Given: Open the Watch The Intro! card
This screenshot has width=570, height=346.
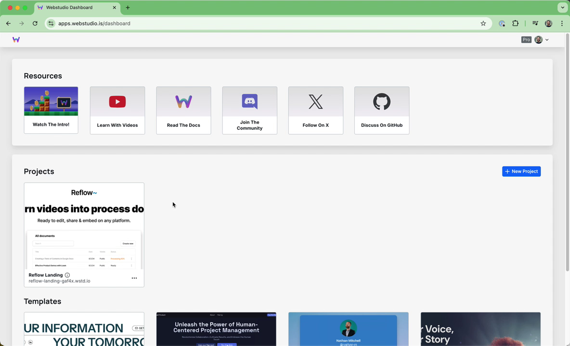Looking at the screenshot, I should coord(51,110).
